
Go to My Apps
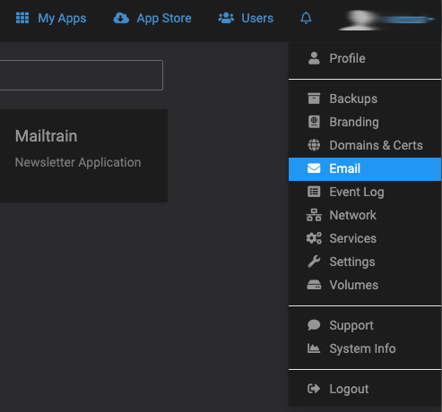click(x=51, y=18)
